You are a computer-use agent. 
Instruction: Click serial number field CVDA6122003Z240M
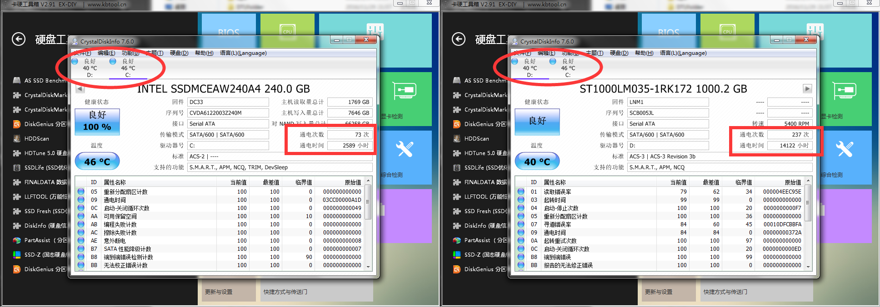click(228, 113)
